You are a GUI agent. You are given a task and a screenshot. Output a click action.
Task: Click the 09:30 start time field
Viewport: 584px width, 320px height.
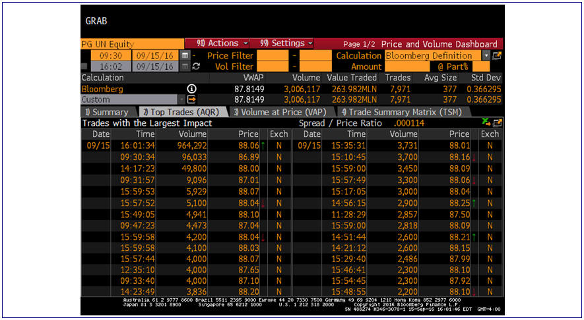click(x=106, y=56)
